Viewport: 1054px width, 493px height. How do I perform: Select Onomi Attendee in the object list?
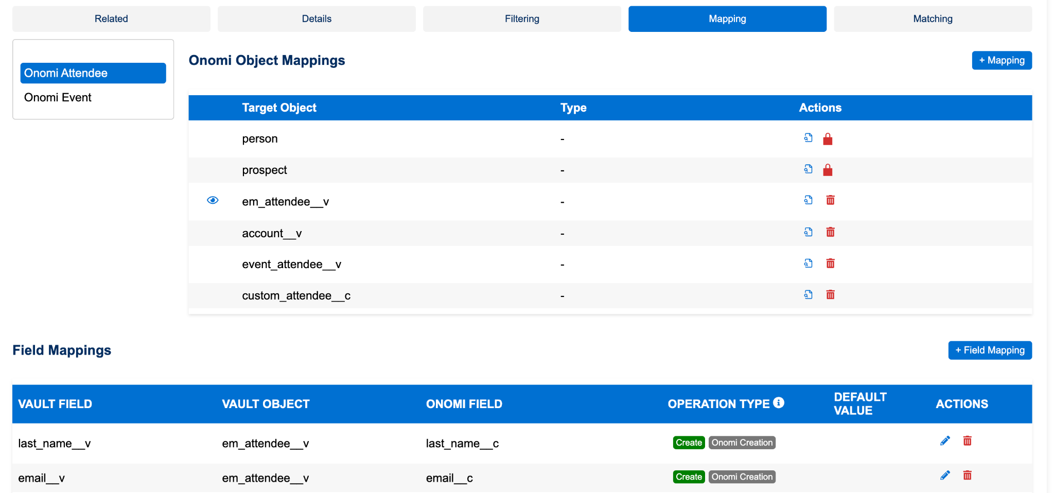[93, 73]
